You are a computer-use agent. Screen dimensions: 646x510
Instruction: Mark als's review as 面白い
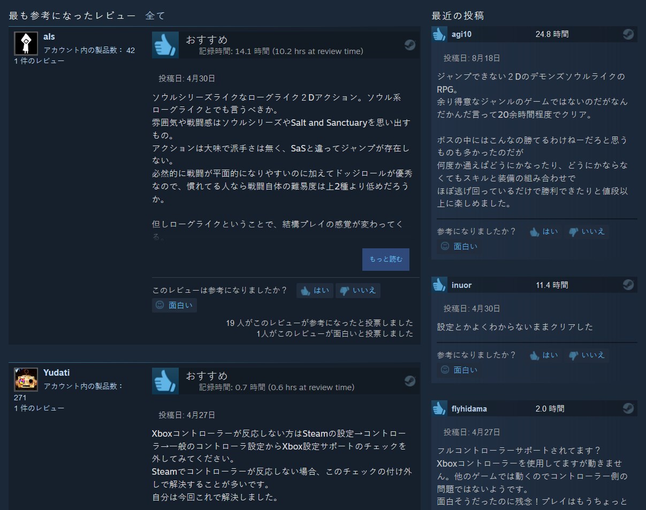(x=174, y=306)
